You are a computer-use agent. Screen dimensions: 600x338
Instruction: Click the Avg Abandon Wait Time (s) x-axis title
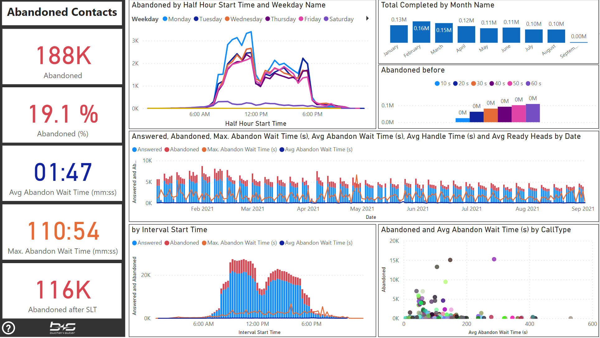point(498,332)
